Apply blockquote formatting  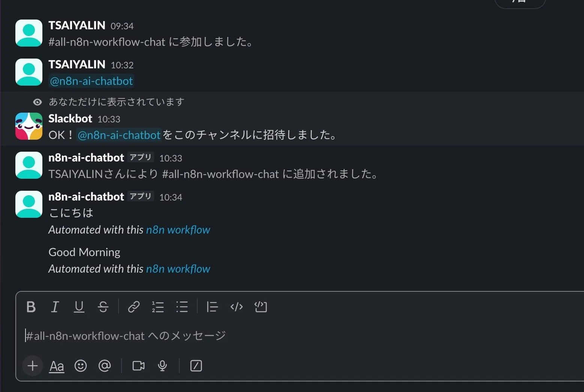(x=212, y=307)
